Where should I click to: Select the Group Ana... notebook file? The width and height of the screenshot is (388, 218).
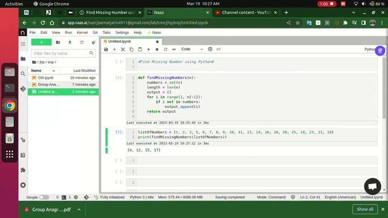click(63, 85)
